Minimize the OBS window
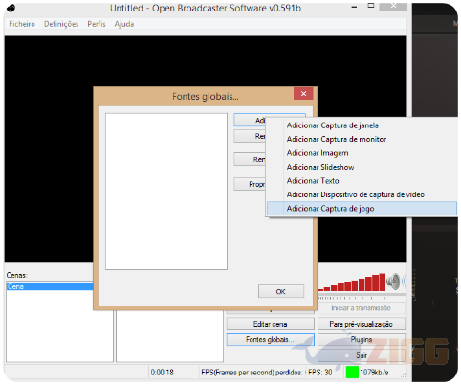The height and width of the screenshot is (385, 461). pos(354,7)
